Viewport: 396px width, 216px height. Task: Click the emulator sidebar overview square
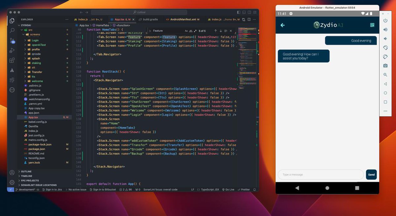[385, 102]
